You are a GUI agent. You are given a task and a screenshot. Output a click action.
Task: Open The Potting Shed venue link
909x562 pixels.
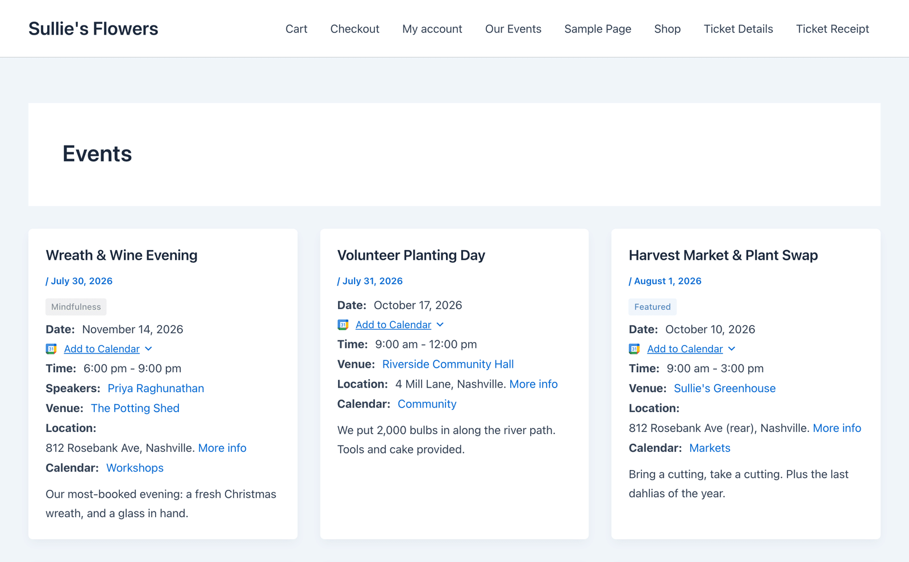coord(135,408)
